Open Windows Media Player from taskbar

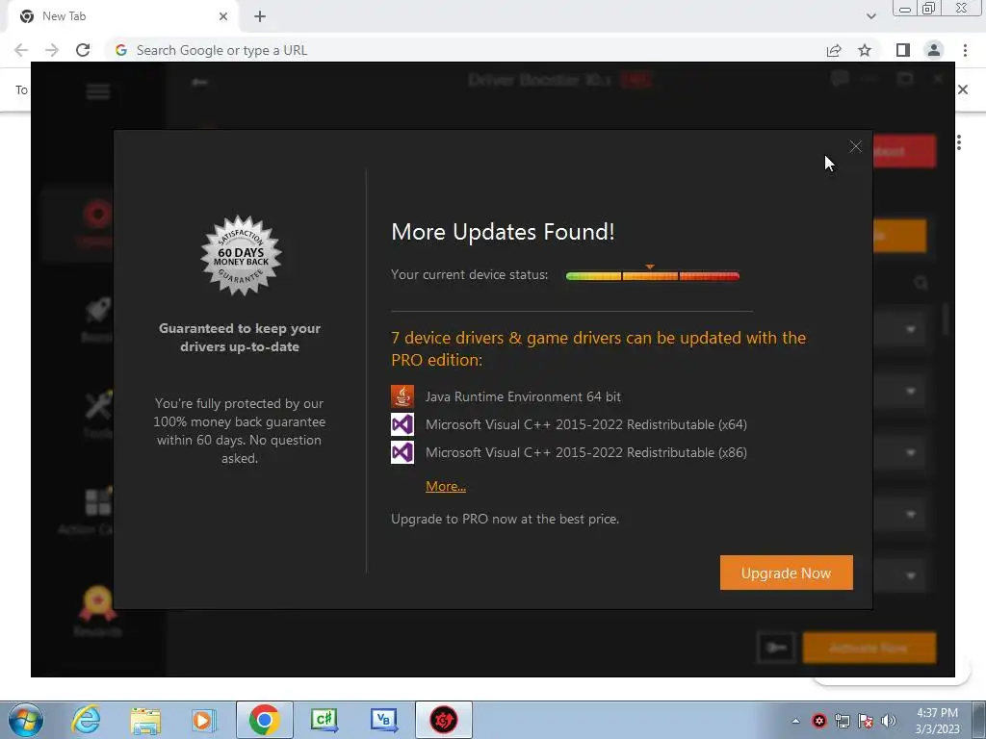203,720
